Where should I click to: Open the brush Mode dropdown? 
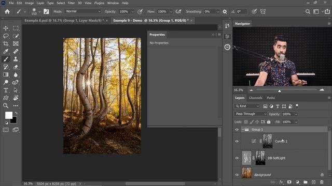pos(83,11)
